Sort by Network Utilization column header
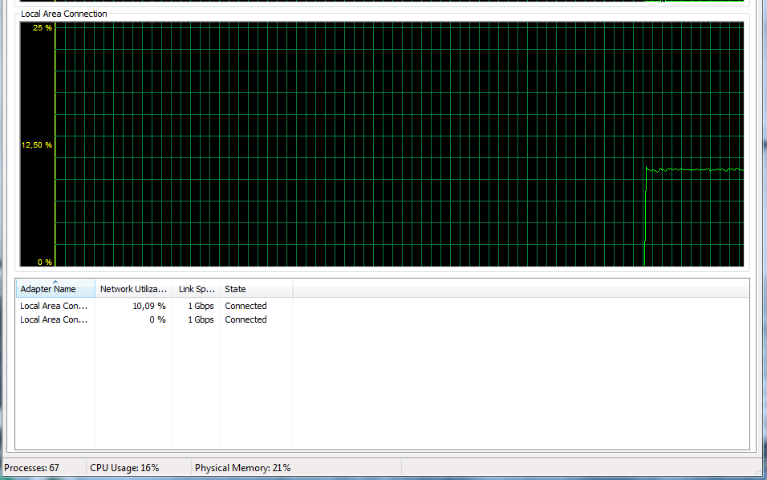The image size is (767, 480). [x=133, y=289]
